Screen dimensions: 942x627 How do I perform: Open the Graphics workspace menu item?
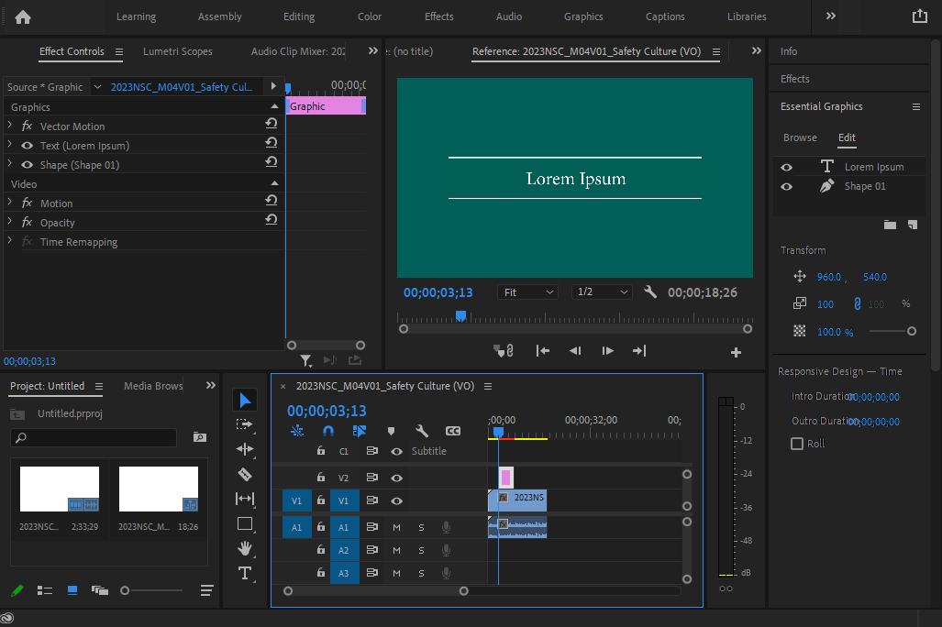click(583, 16)
